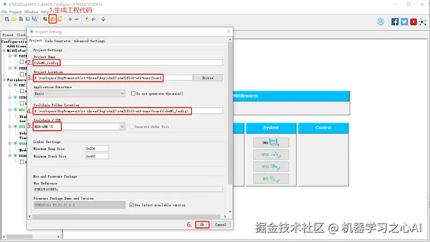Click the Minimum Heap Size field
Image resolution: width=430 pixels, height=242 pixels.
coord(97,148)
